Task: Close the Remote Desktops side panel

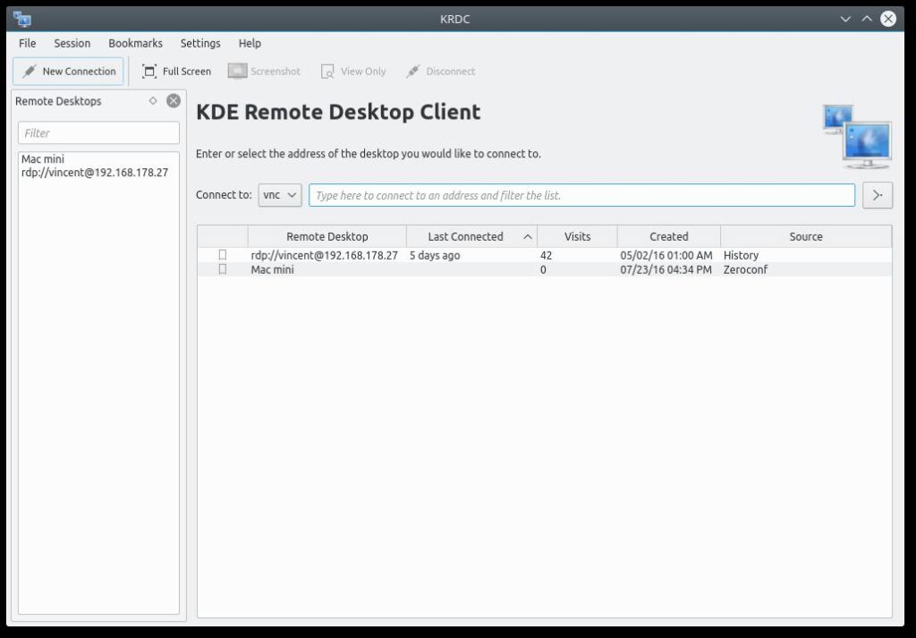Action: coord(174,100)
